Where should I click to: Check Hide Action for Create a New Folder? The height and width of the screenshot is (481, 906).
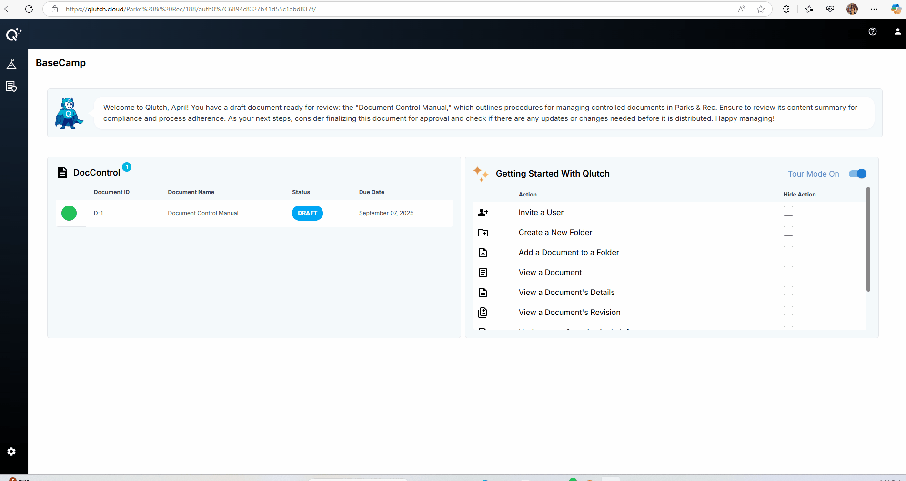pos(788,231)
